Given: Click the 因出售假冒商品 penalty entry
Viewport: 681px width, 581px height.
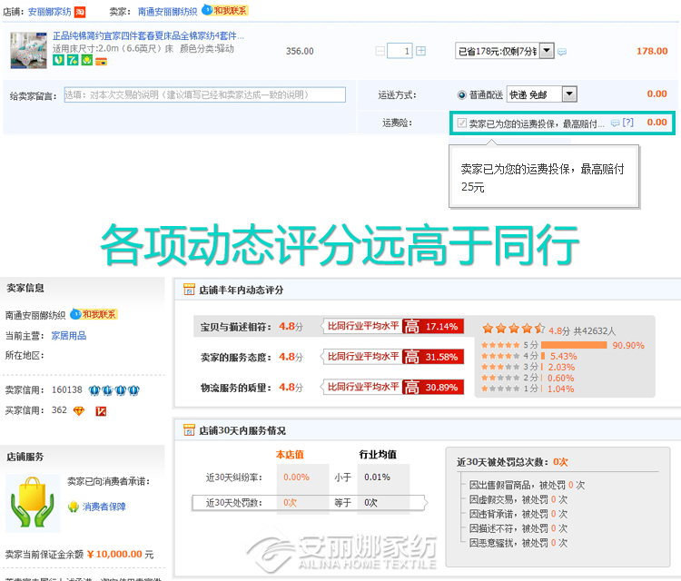Looking at the screenshot, I should (527, 485).
